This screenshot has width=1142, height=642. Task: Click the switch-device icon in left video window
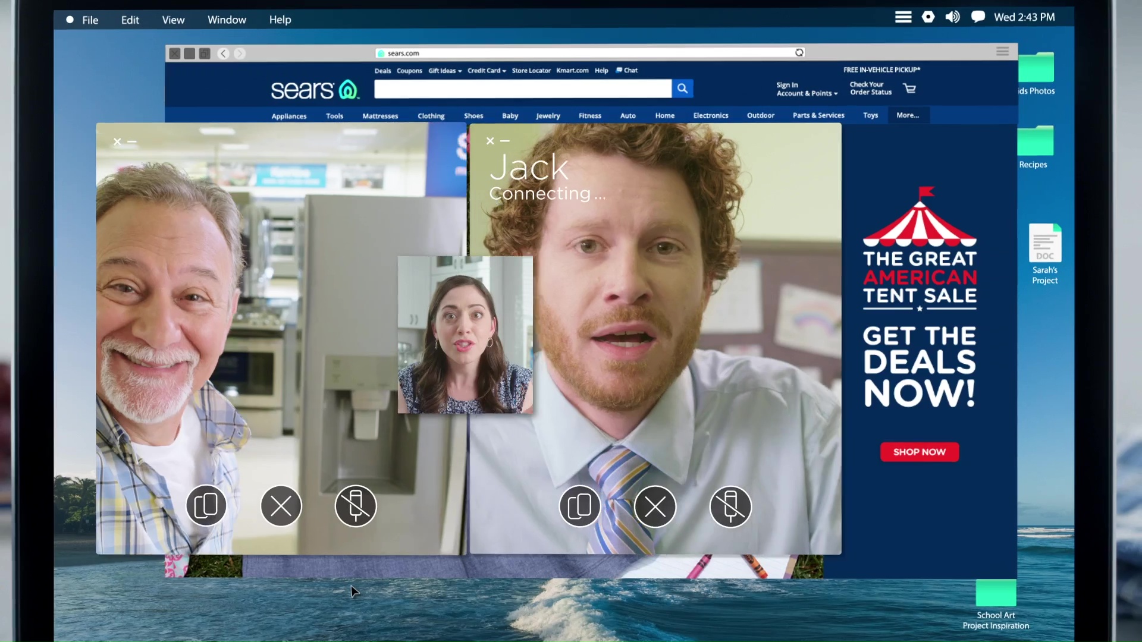pyautogui.click(x=206, y=506)
